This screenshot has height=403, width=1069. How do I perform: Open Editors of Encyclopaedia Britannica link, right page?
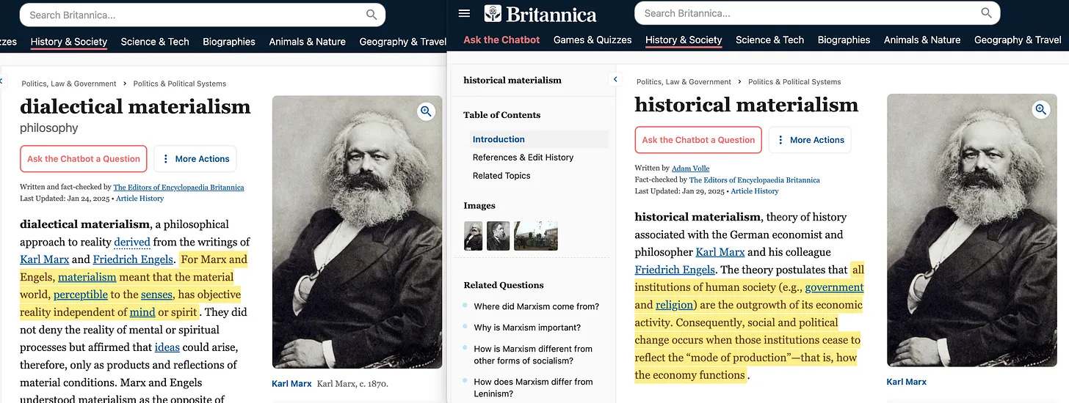pyautogui.click(x=754, y=180)
